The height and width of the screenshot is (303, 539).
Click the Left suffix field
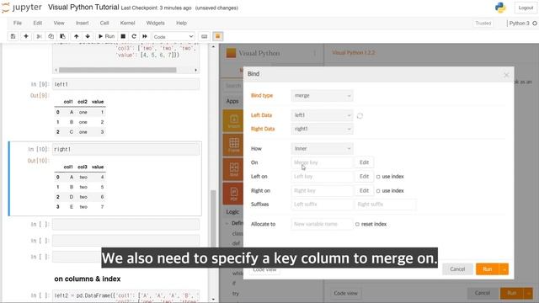322,204
